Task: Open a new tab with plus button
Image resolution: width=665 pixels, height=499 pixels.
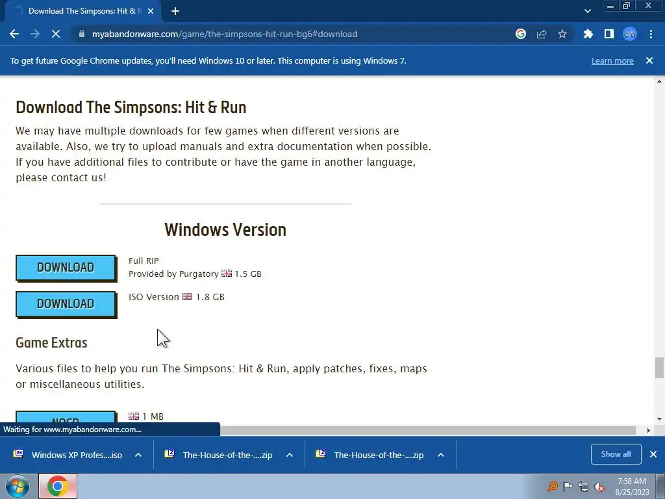Action: click(x=175, y=11)
